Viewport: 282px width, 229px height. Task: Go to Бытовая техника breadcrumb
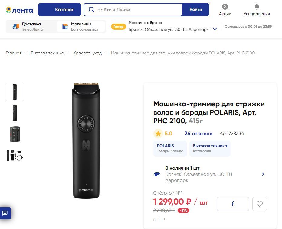click(48, 53)
